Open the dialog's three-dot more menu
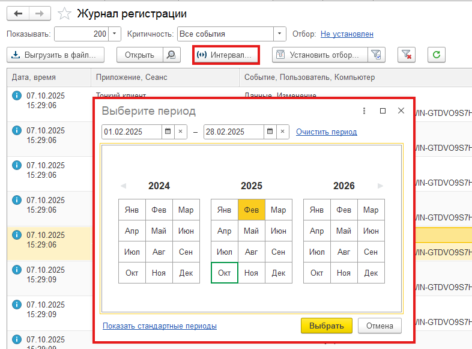 (x=365, y=111)
